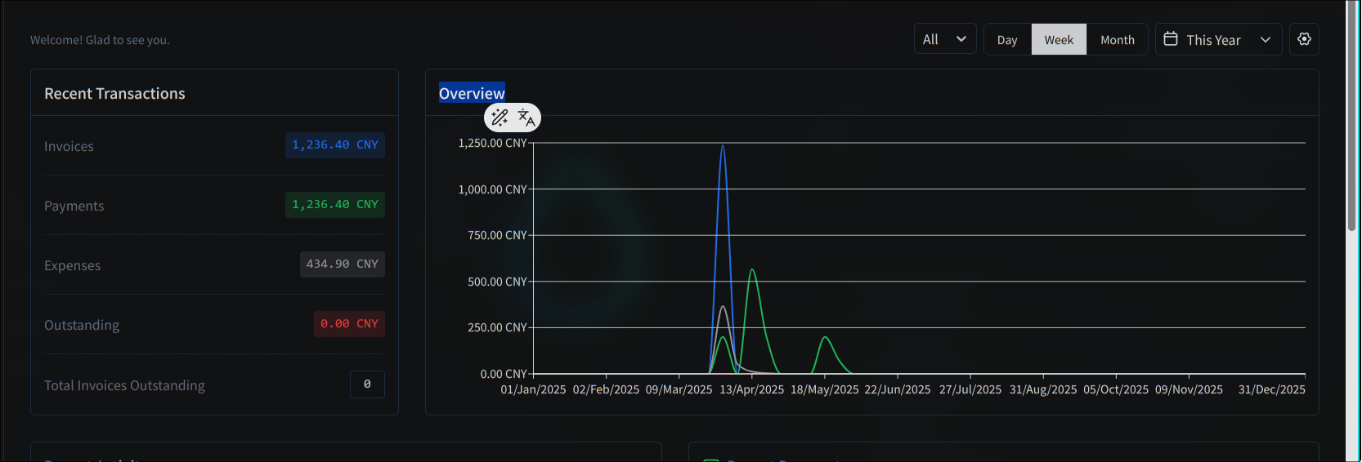
Task: Click the Invoices row label
Action: coord(69,146)
